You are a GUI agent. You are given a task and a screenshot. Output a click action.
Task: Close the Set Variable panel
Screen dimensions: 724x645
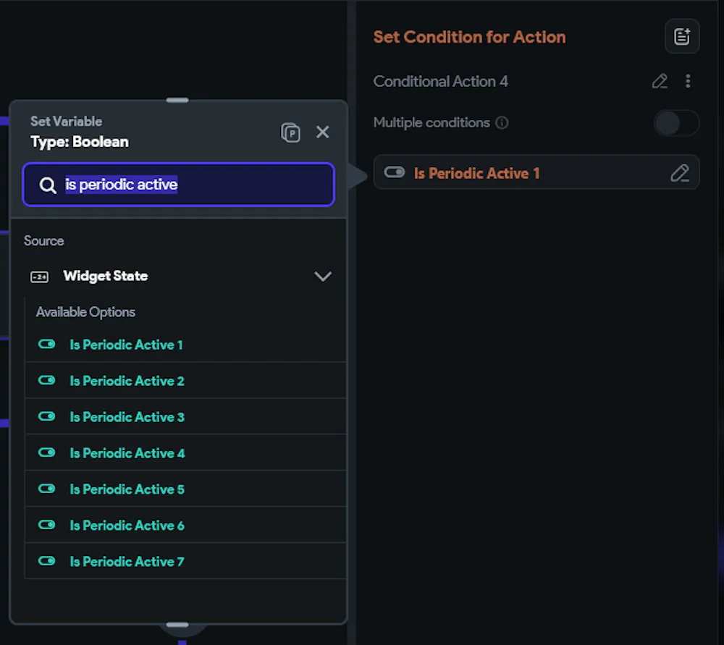click(x=323, y=132)
